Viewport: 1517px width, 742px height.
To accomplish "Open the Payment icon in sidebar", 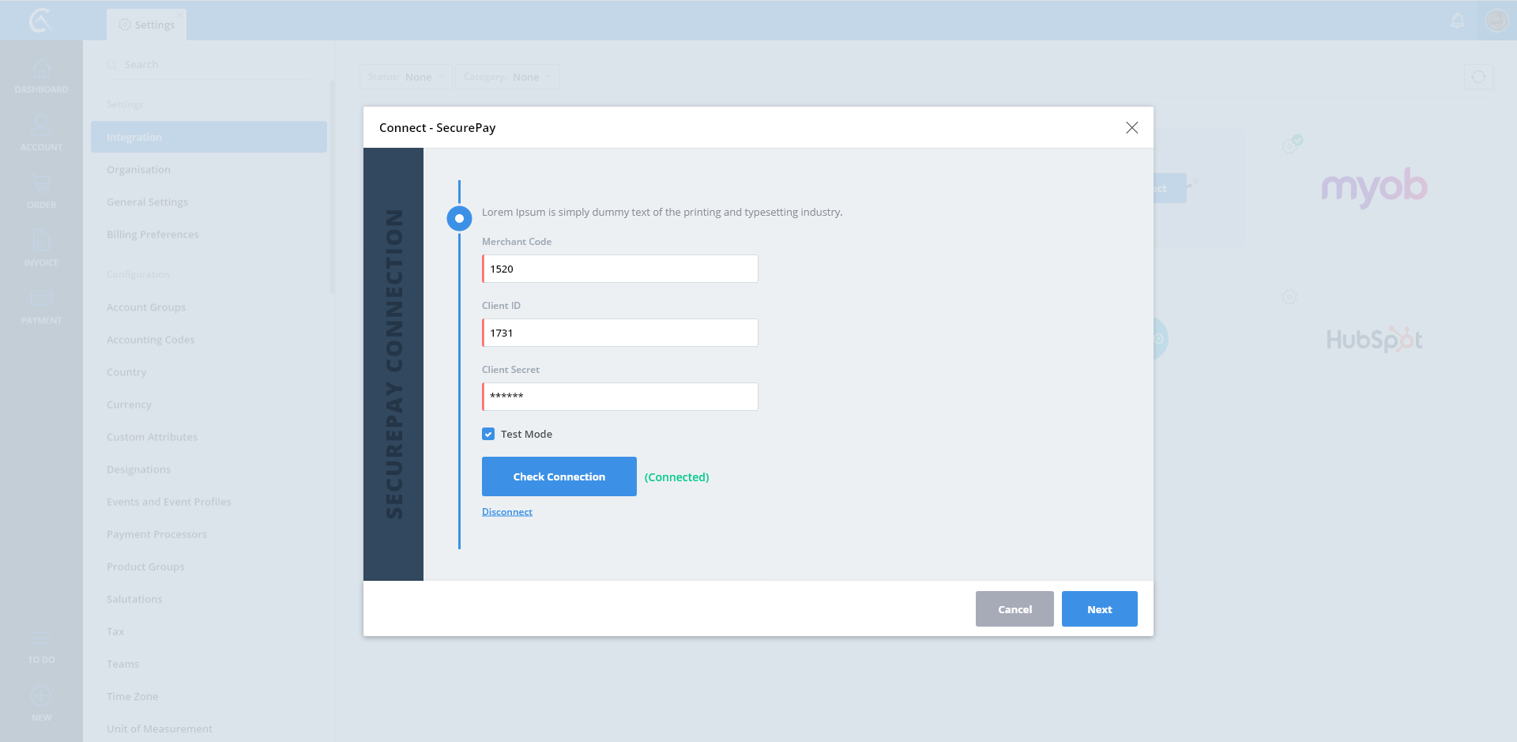I will (41, 299).
